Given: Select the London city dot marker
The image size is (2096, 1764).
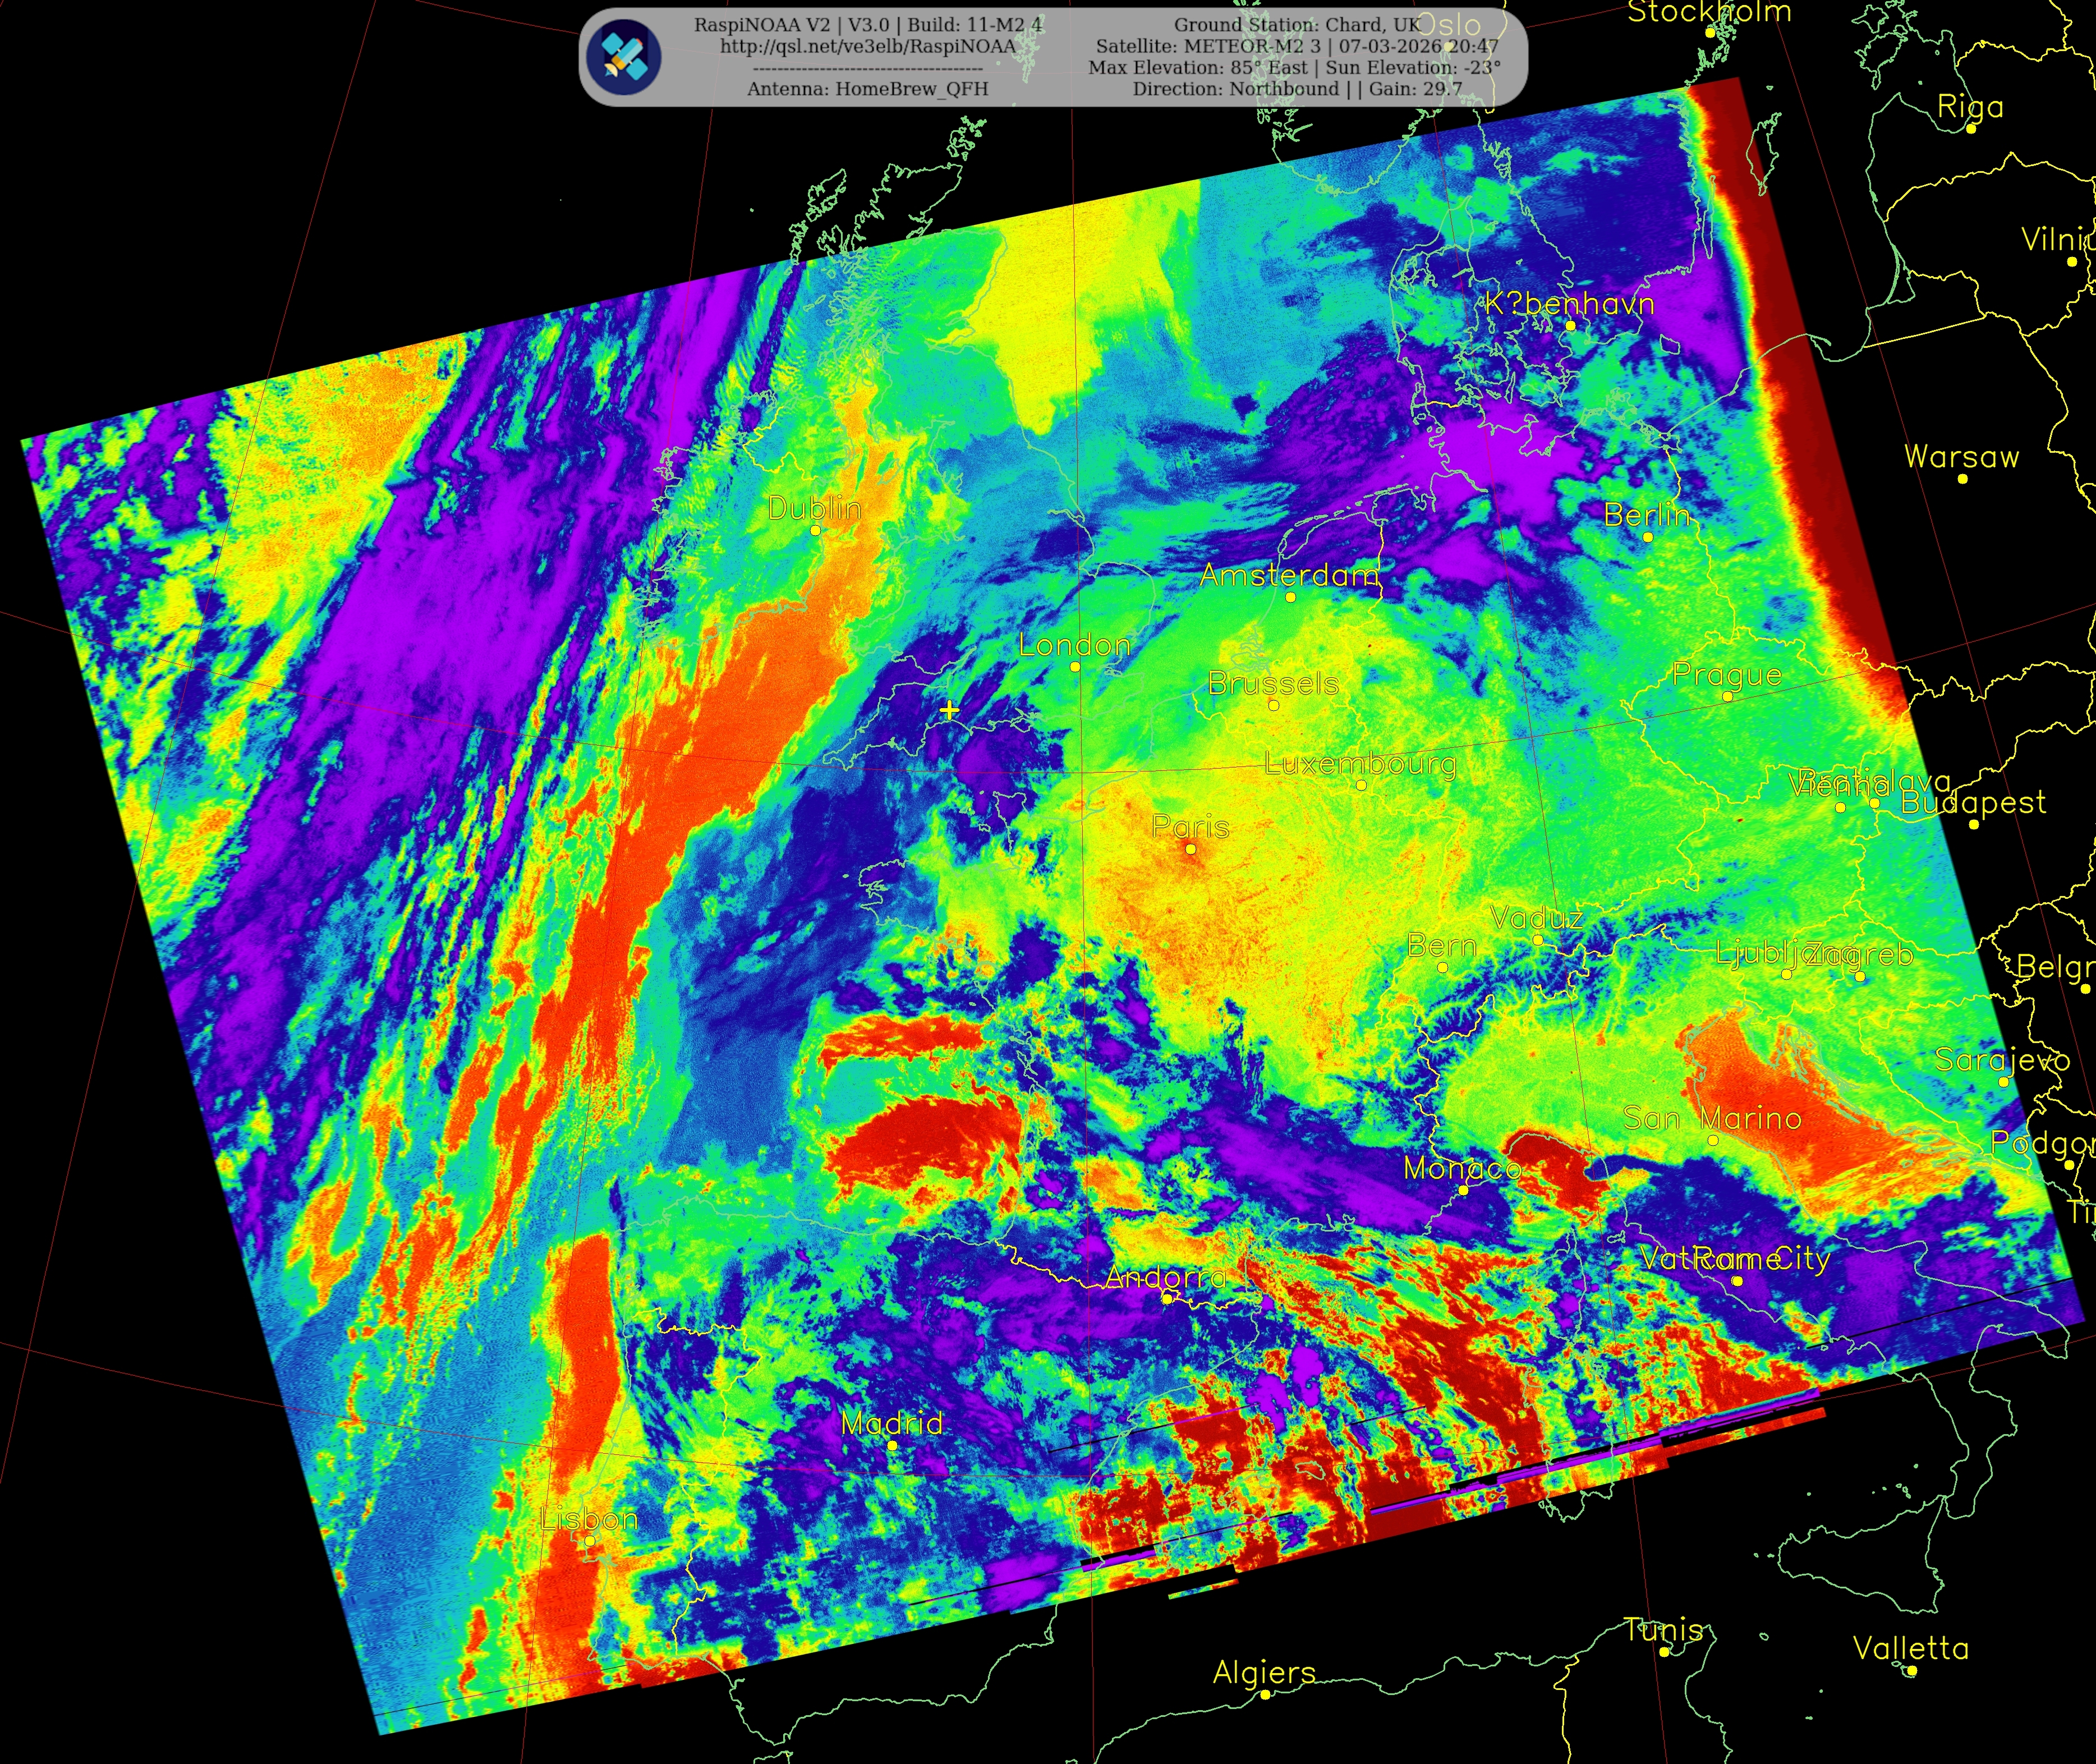Looking at the screenshot, I should [x=1075, y=666].
